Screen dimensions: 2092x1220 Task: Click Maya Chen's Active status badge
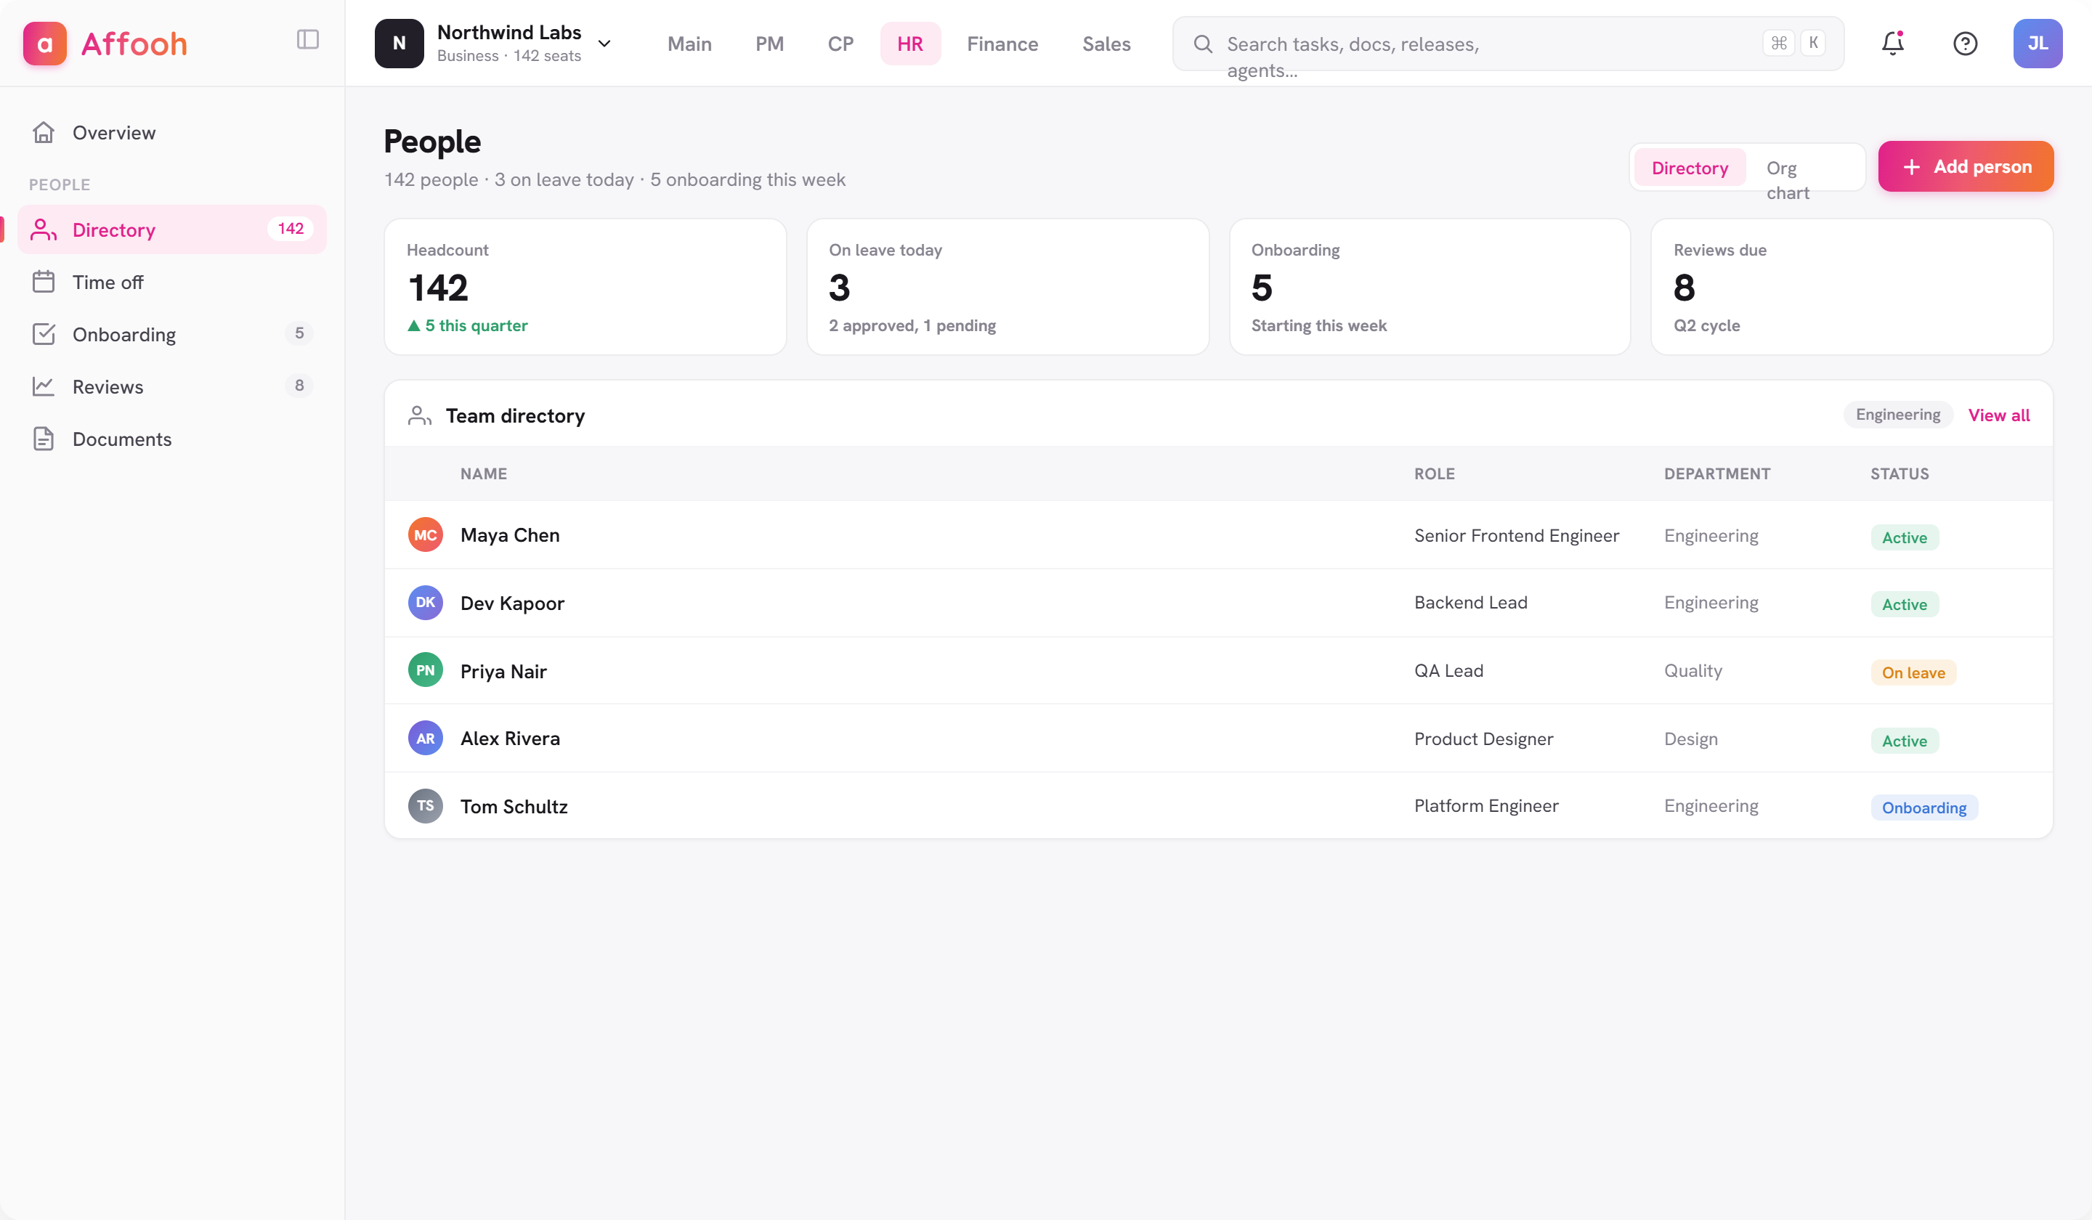(x=1905, y=537)
